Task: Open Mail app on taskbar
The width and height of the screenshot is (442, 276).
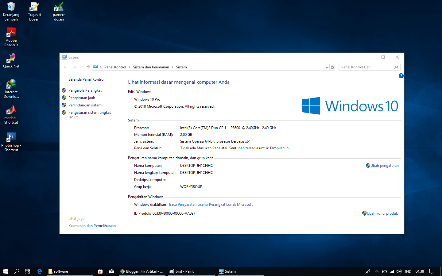Action: (112, 271)
